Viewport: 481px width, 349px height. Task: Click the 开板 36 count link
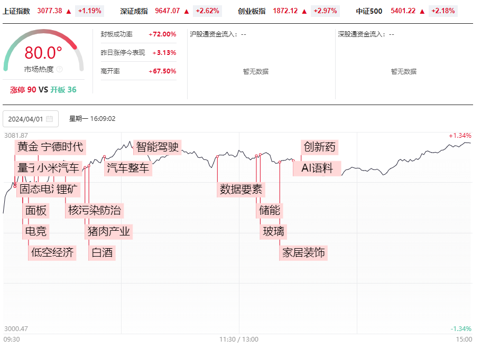coord(63,90)
